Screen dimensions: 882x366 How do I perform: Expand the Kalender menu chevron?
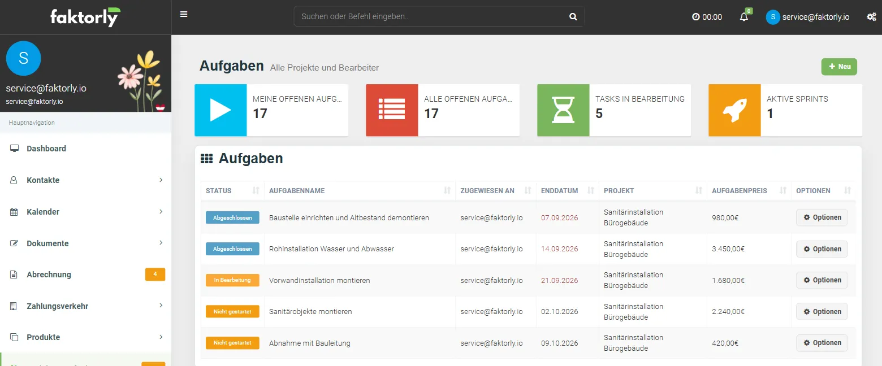pos(161,212)
